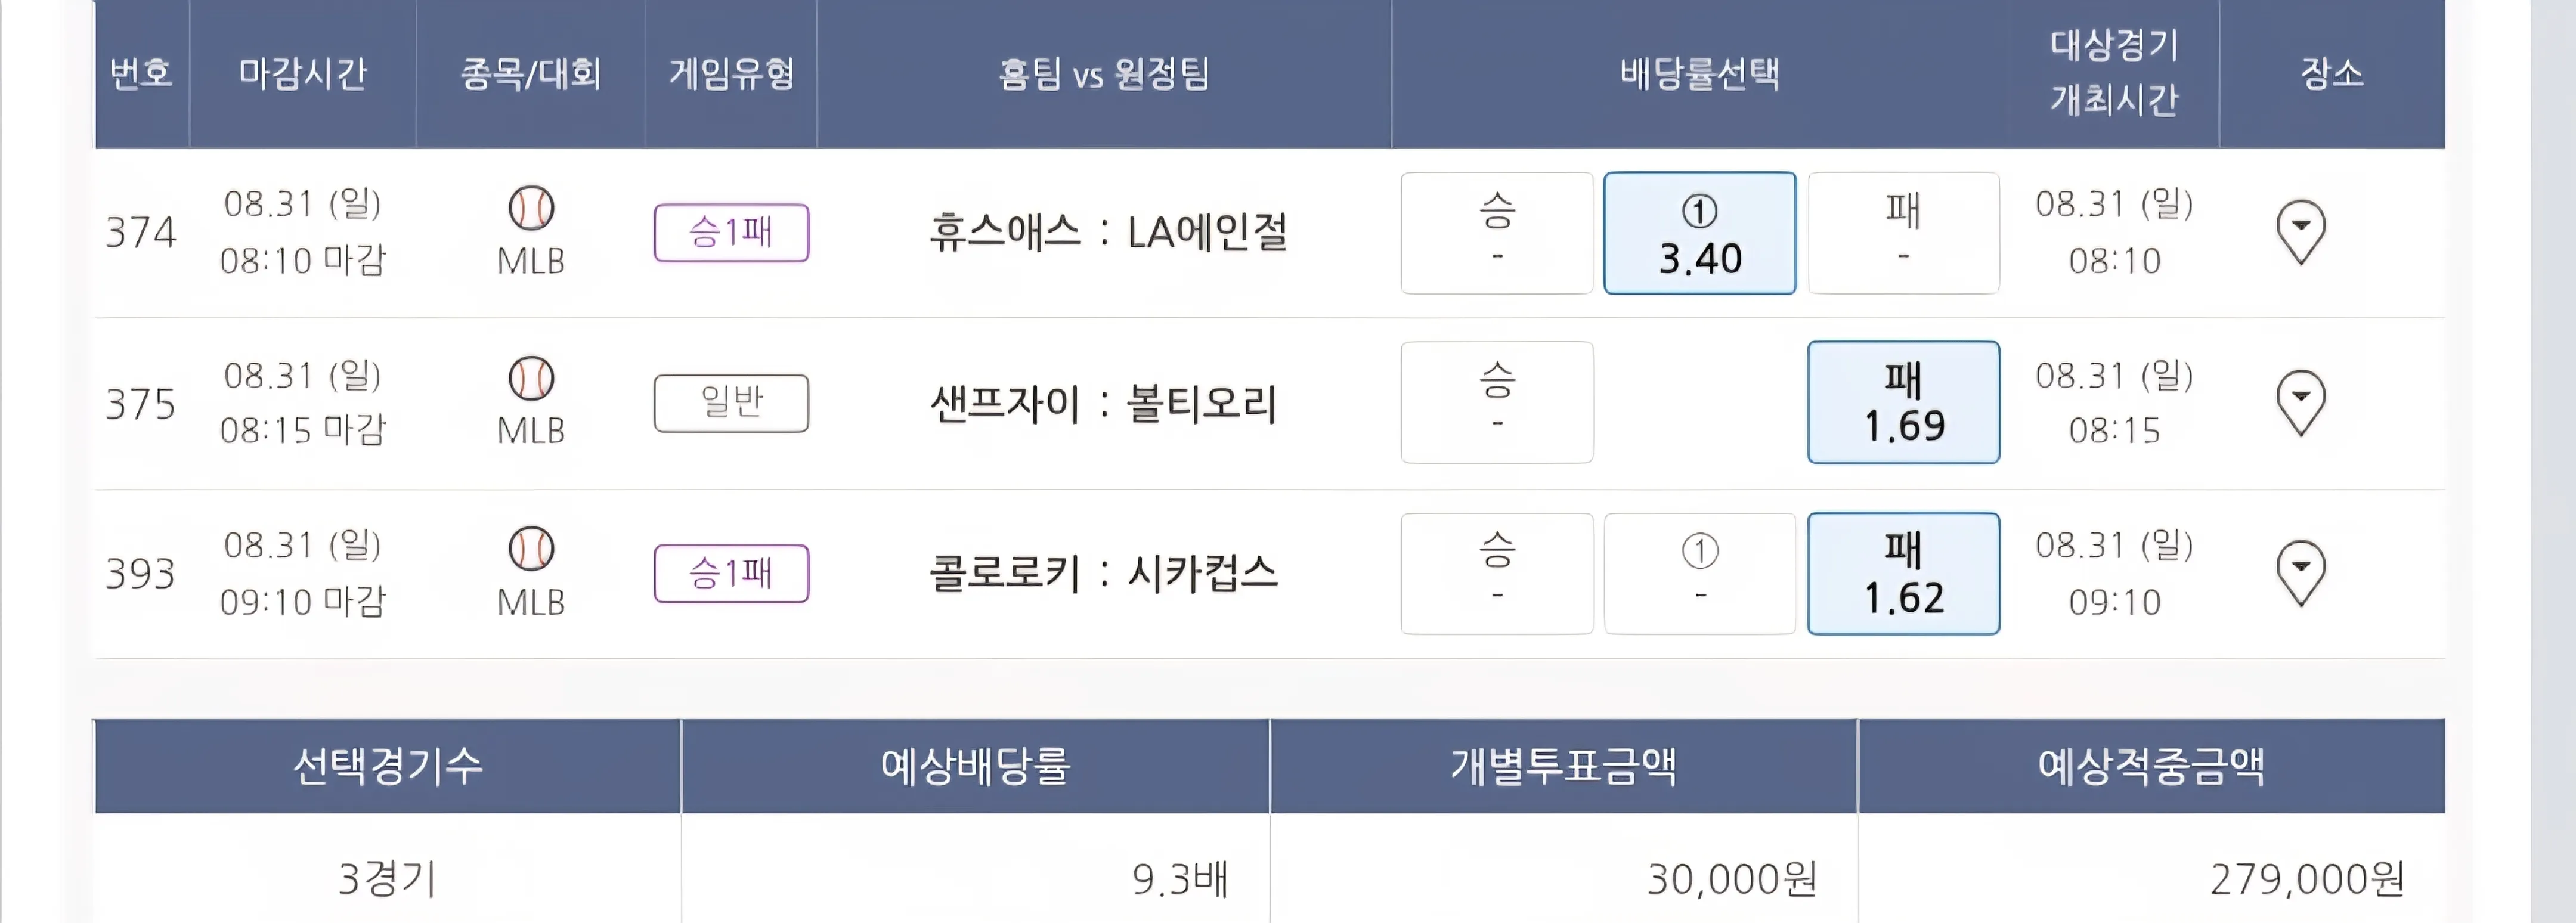2576x923 pixels.
Task: Click MLB baseball icon in row 374
Action: pos(531,208)
